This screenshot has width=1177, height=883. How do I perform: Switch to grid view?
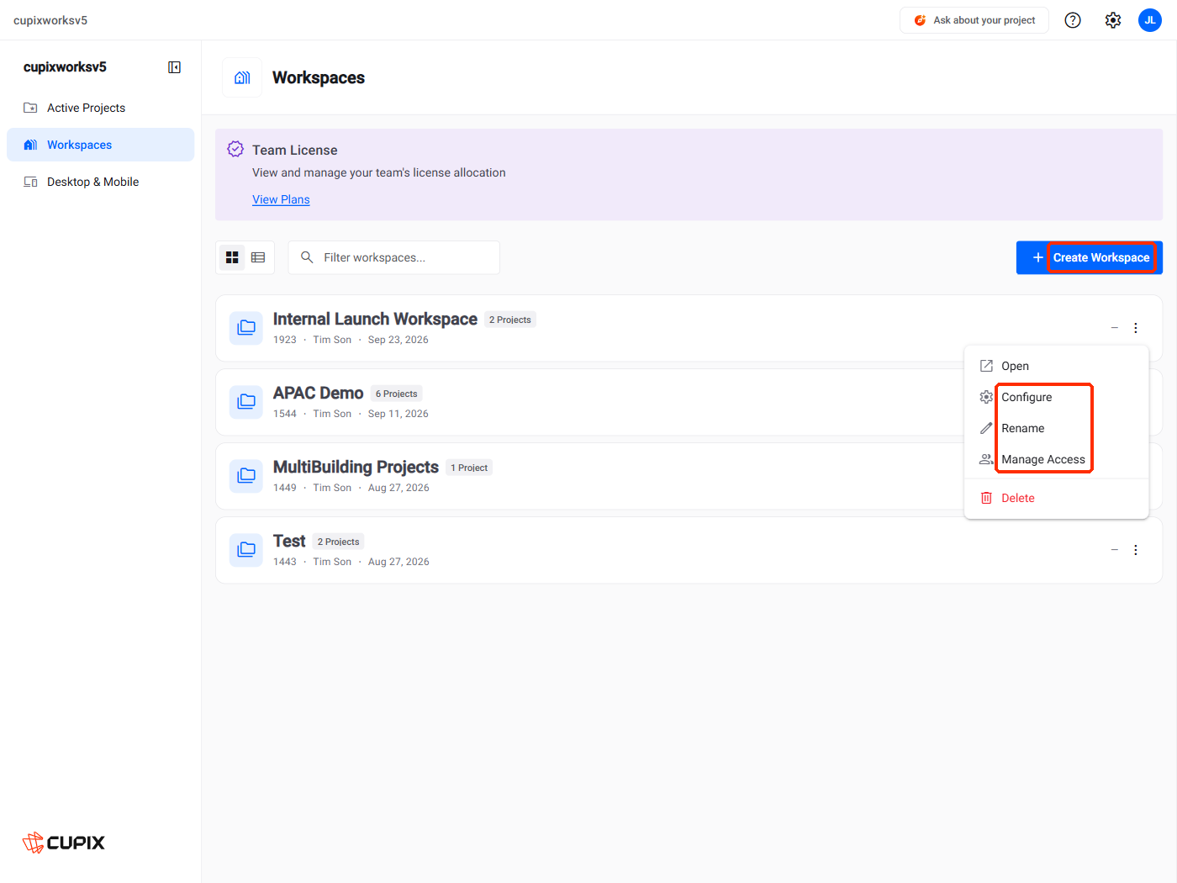(232, 257)
